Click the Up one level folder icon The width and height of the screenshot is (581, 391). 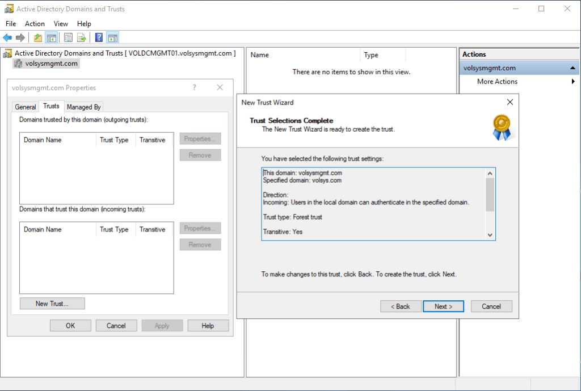pyautogui.click(x=38, y=38)
